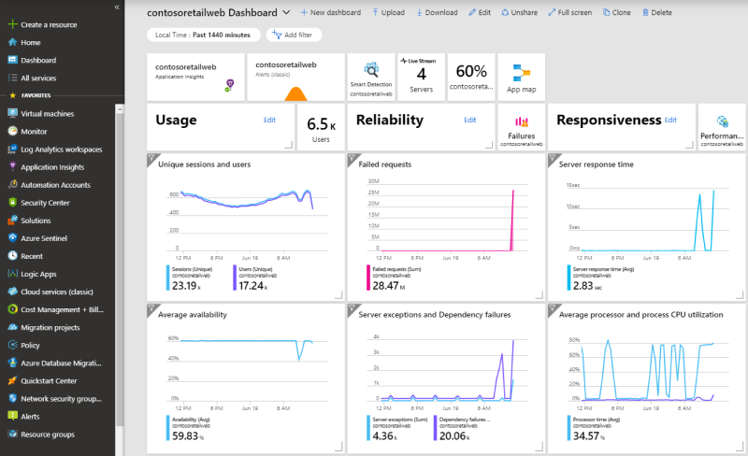Open the 60% contosoretailweb tile
Image resolution: width=748 pixels, height=456 pixels.
tap(471, 77)
